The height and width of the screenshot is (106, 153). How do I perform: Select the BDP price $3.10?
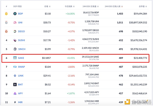pyautogui.click(x=48, y=14)
